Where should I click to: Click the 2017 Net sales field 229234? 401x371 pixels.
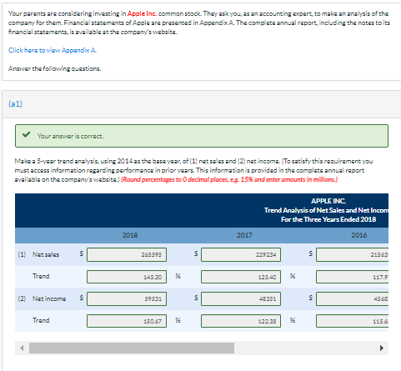[241, 254]
